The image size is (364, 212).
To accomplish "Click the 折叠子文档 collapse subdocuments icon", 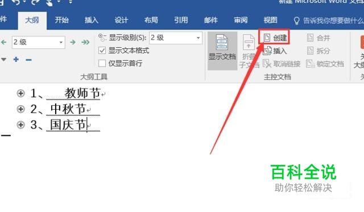I will 249,51.
